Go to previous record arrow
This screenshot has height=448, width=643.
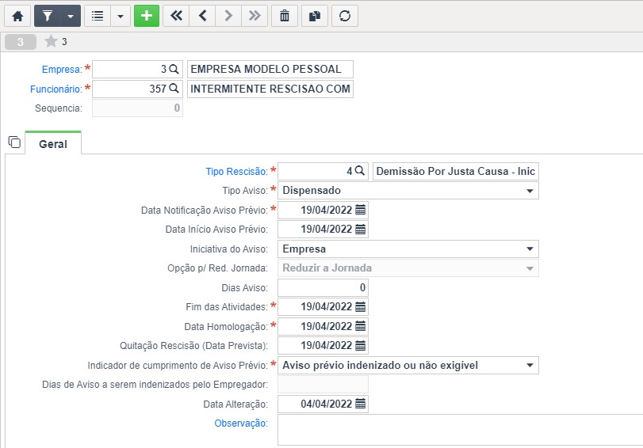pos(202,16)
